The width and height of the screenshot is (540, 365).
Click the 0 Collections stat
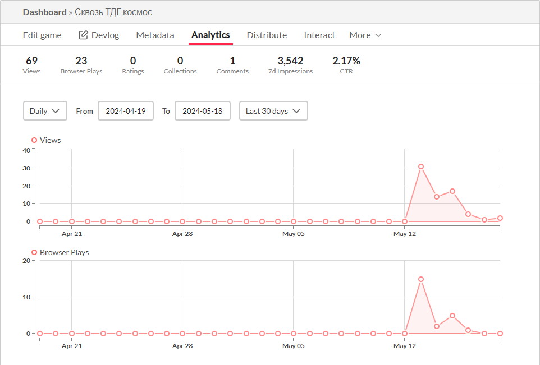[x=180, y=65]
